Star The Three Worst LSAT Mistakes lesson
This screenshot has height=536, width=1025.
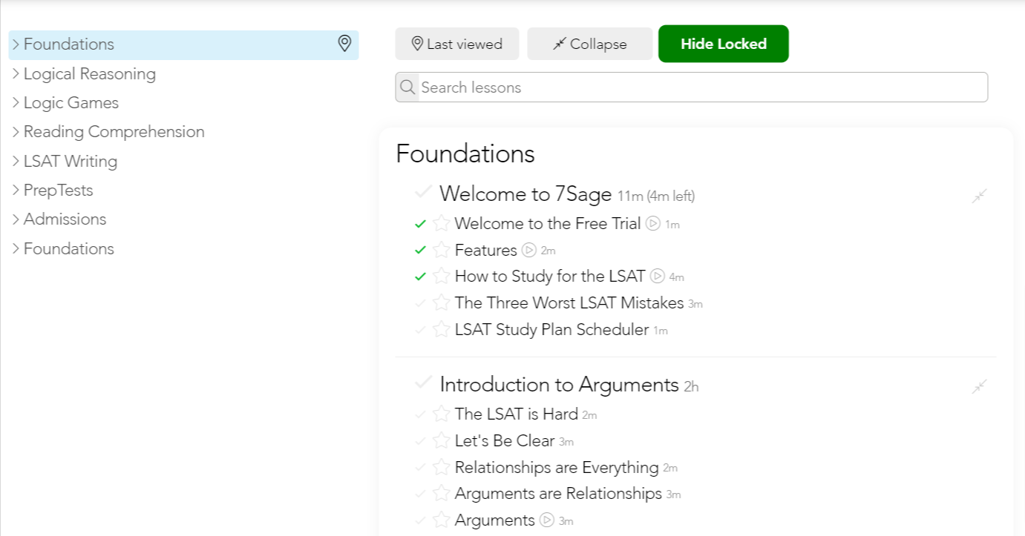pos(441,302)
